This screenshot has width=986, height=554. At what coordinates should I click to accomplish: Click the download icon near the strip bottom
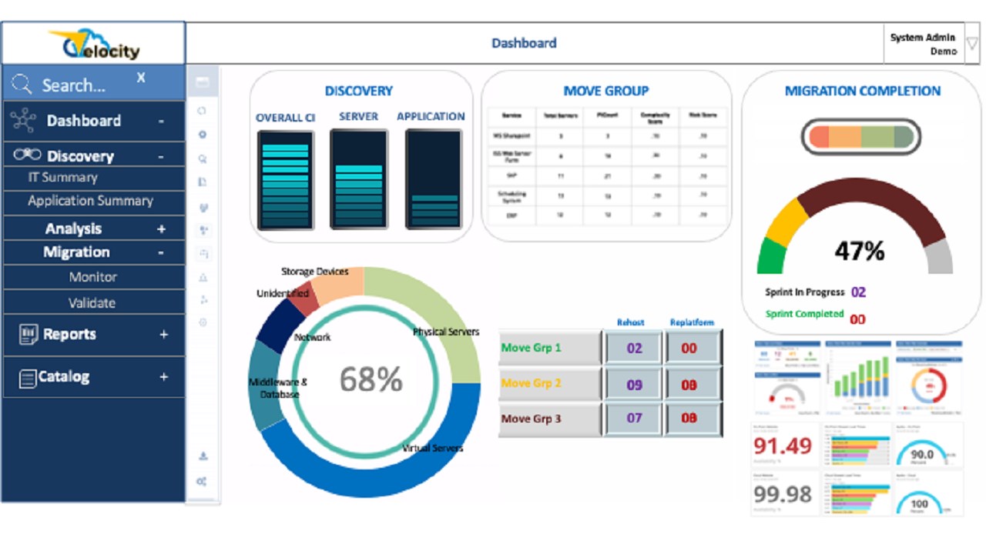203,456
